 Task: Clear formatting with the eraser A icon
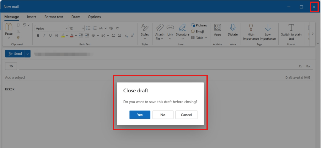[111, 28]
